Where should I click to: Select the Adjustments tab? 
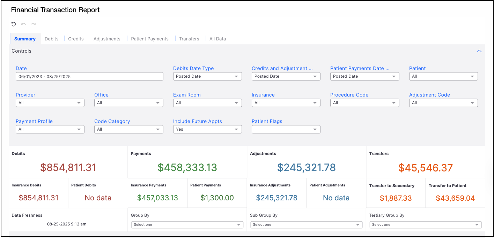[x=107, y=39]
